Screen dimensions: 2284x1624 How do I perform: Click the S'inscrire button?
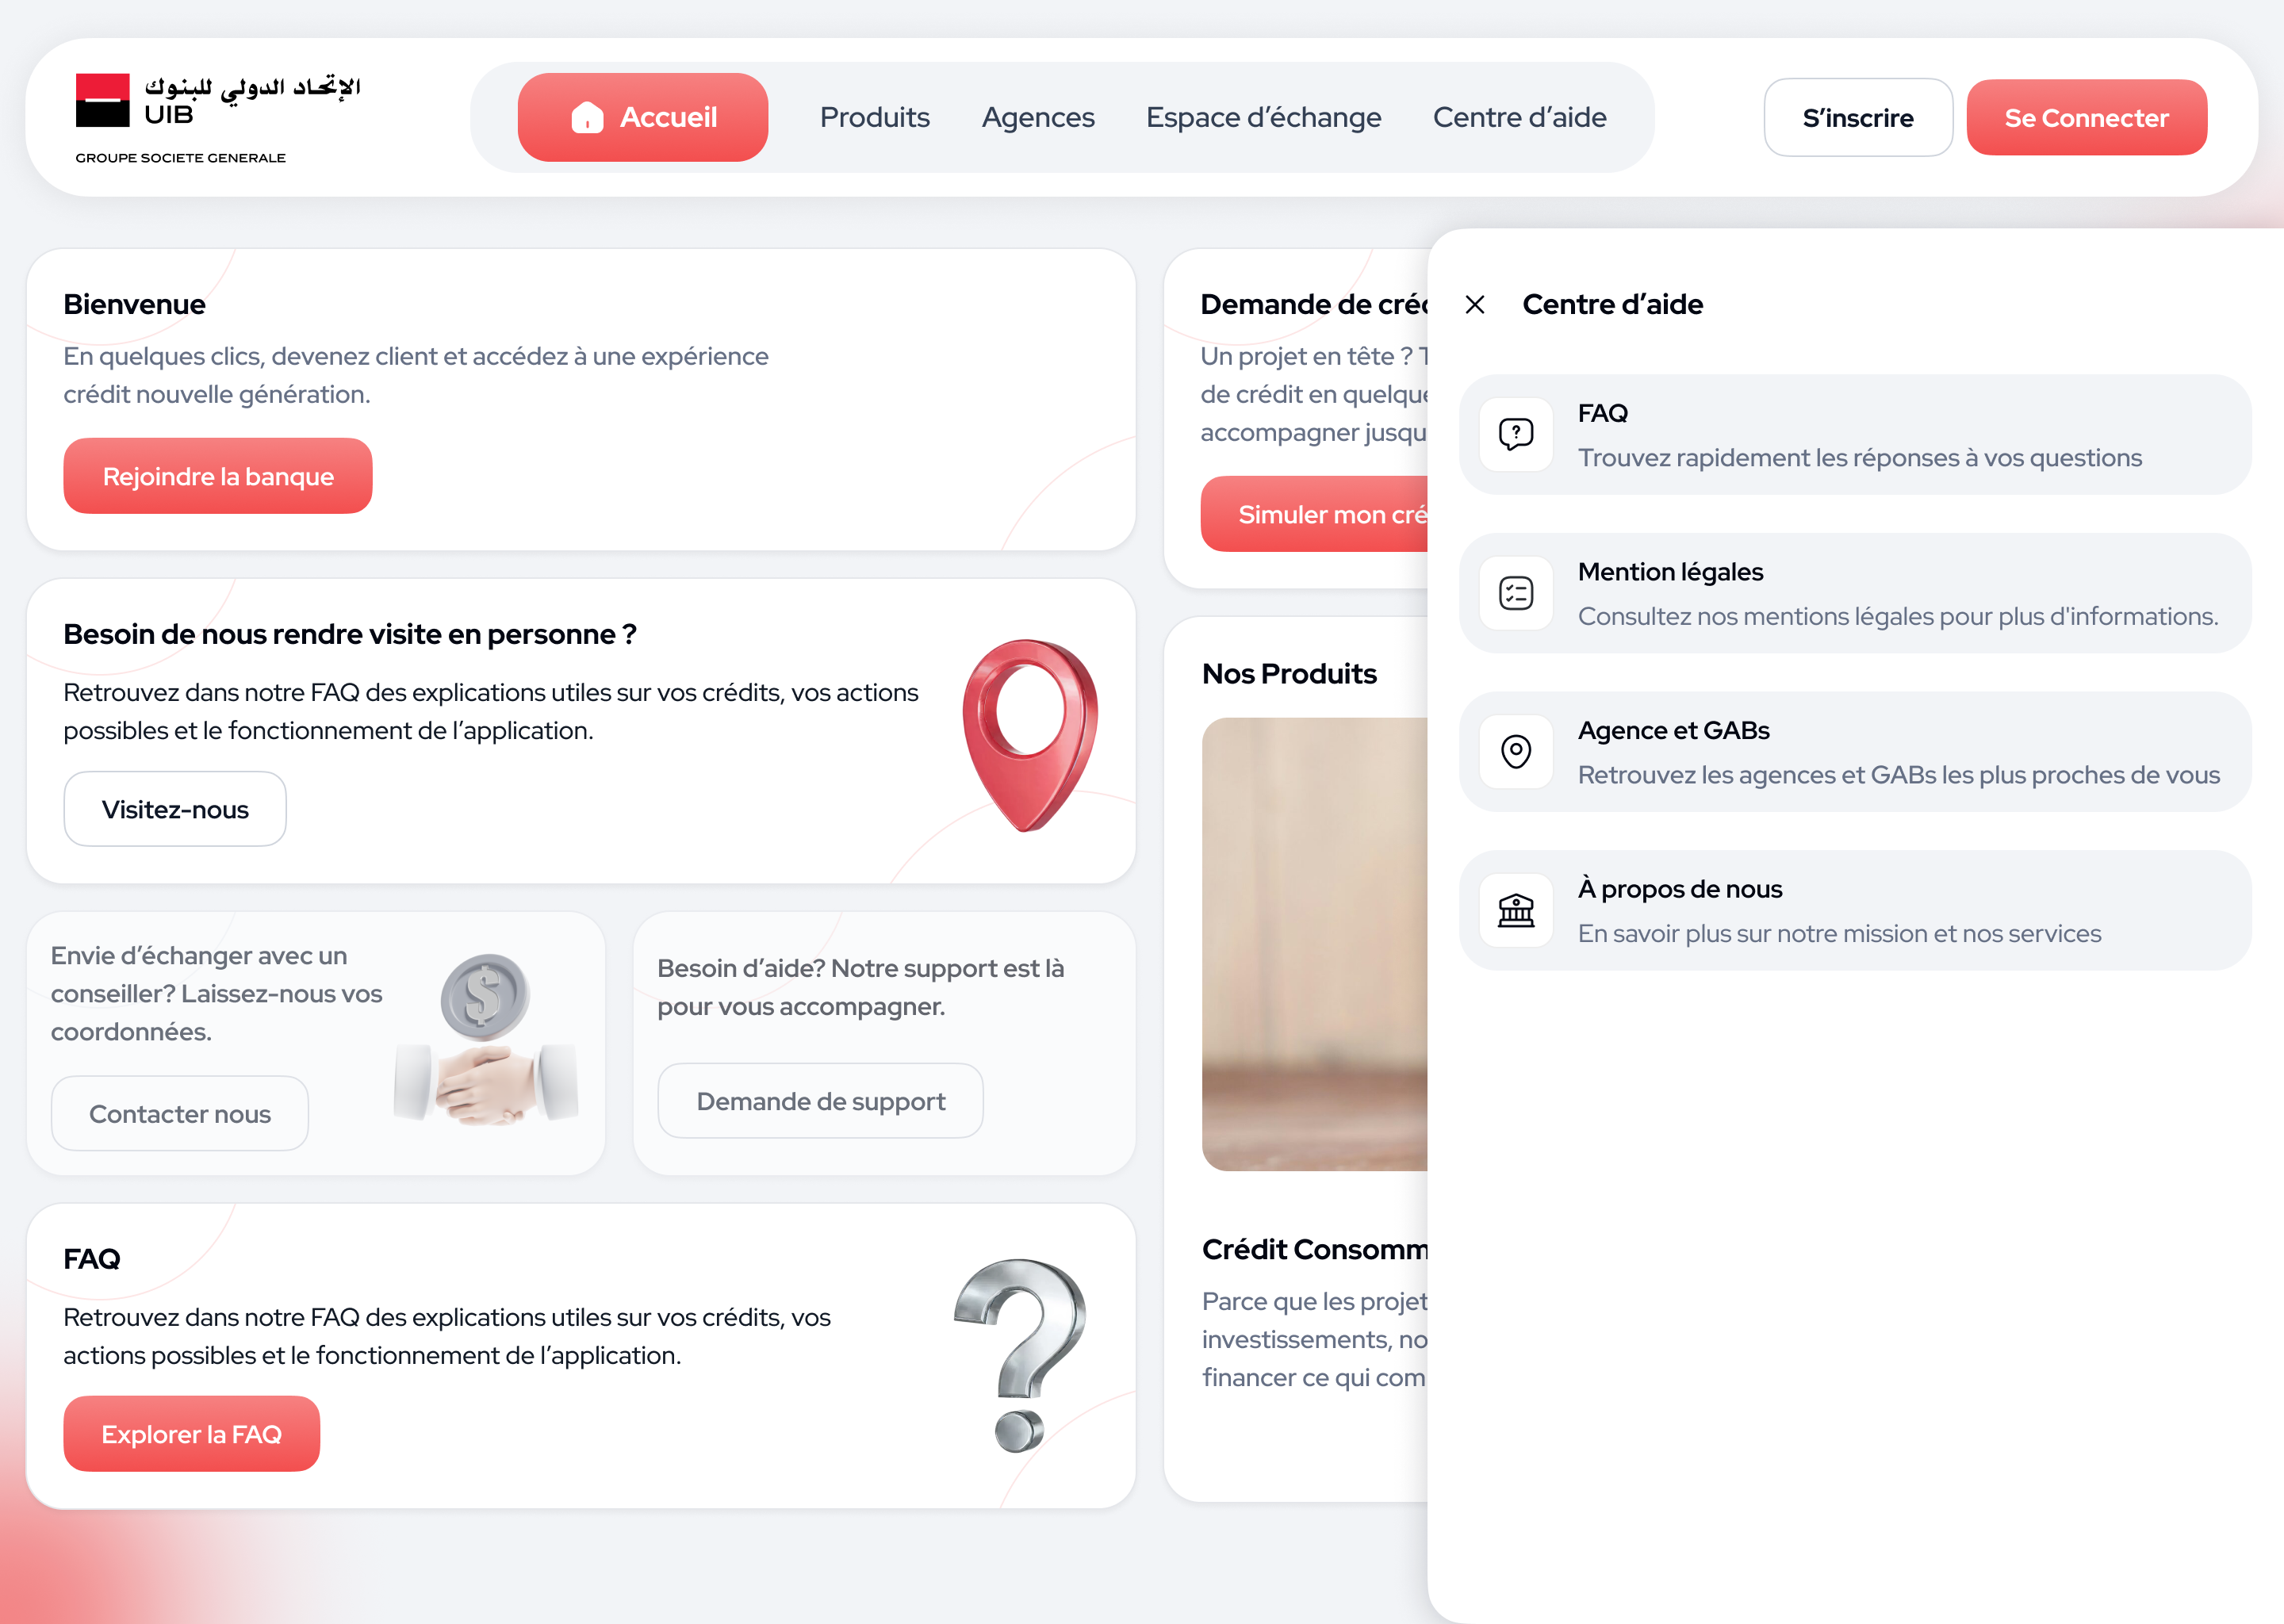pos(1858,117)
